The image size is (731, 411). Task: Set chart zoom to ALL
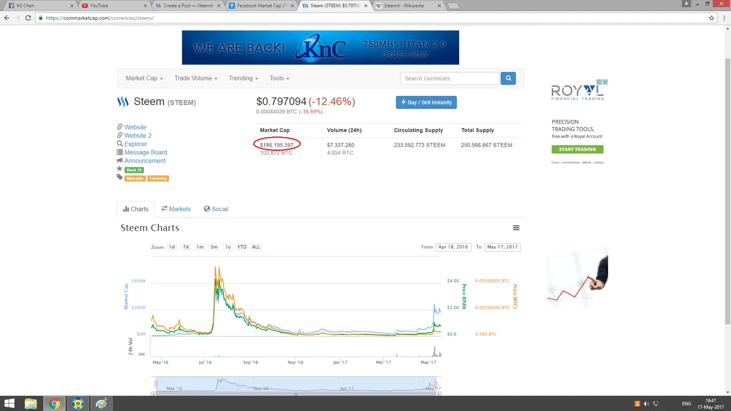pyautogui.click(x=256, y=247)
